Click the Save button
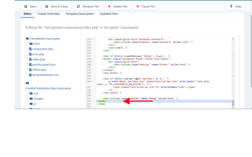The width and height of the screenshot is (252, 157). tap(30, 6)
